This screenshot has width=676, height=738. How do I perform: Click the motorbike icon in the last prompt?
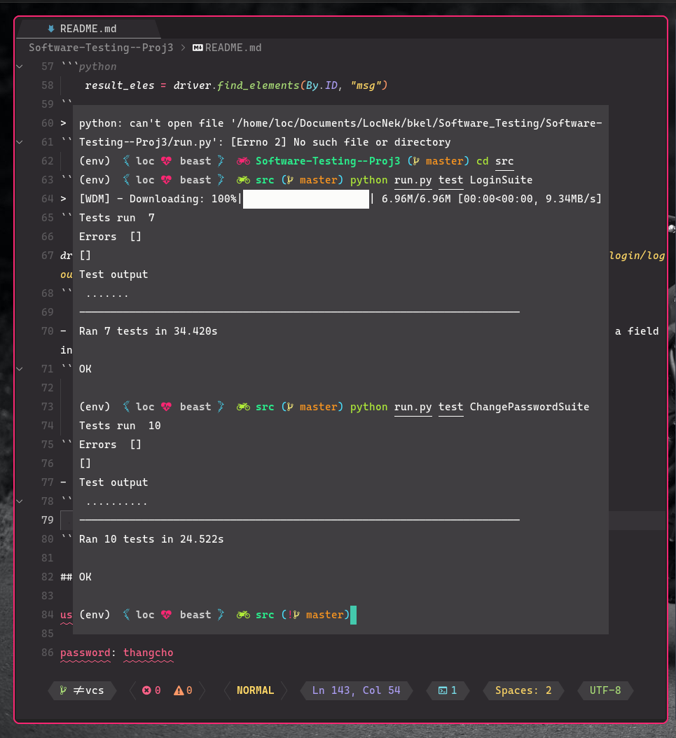[x=243, y=615]
